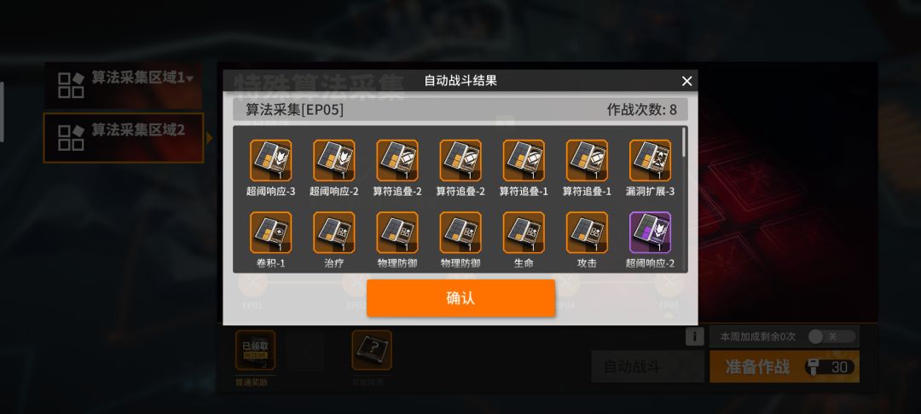
Task: Toggle the weekly bonus switch 关
Action: coord(831,336)
